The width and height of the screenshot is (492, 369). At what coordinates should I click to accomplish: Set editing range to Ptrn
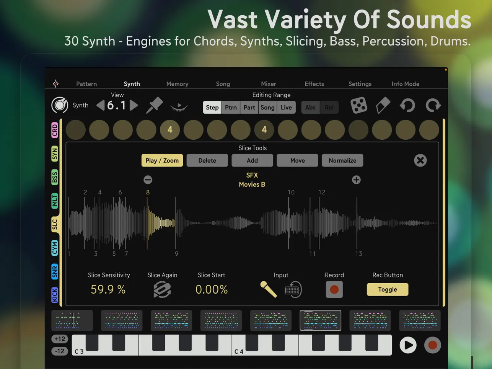point(231,108)
